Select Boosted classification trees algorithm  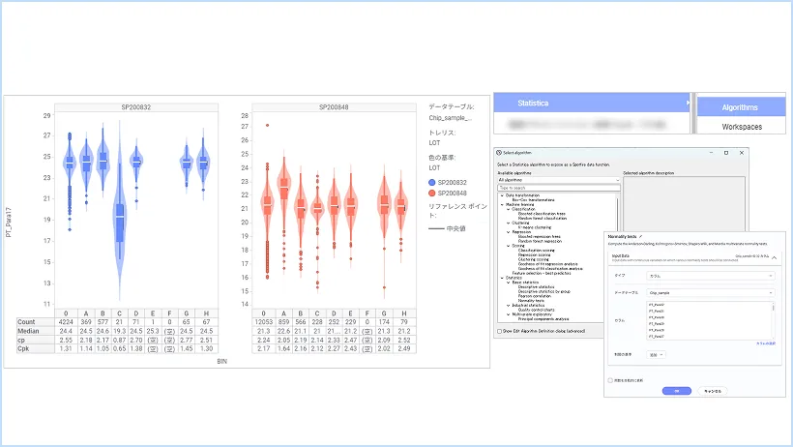(542, 214)
